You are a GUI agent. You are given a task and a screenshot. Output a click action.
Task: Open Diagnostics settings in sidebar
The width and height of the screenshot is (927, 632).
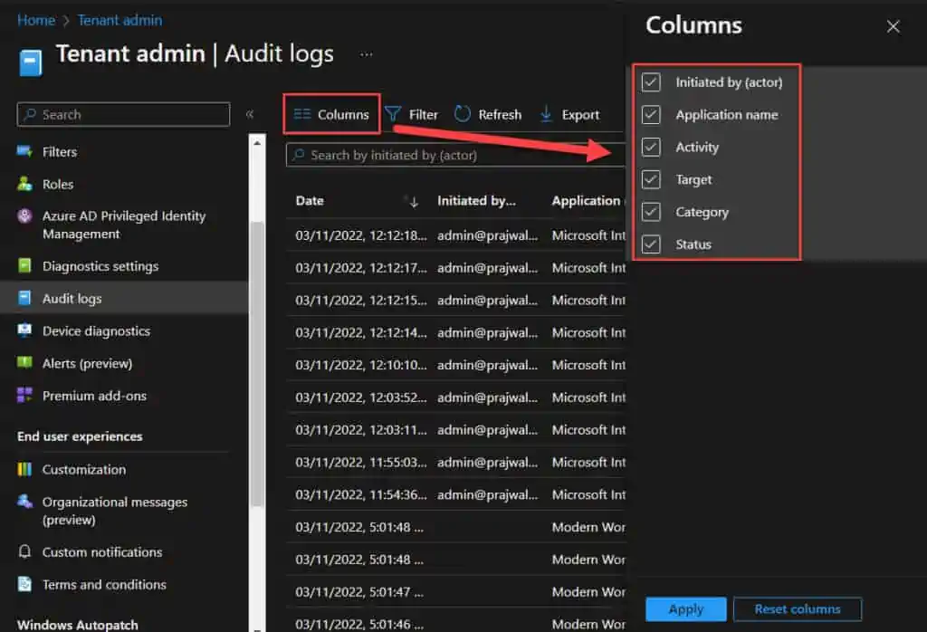point(100,266)
